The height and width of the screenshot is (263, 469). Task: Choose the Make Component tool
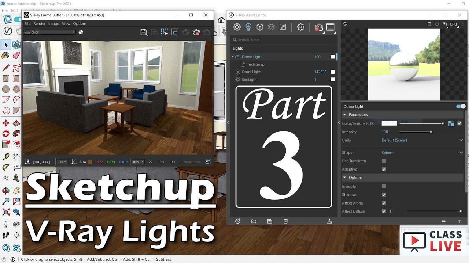coord(16,45)
